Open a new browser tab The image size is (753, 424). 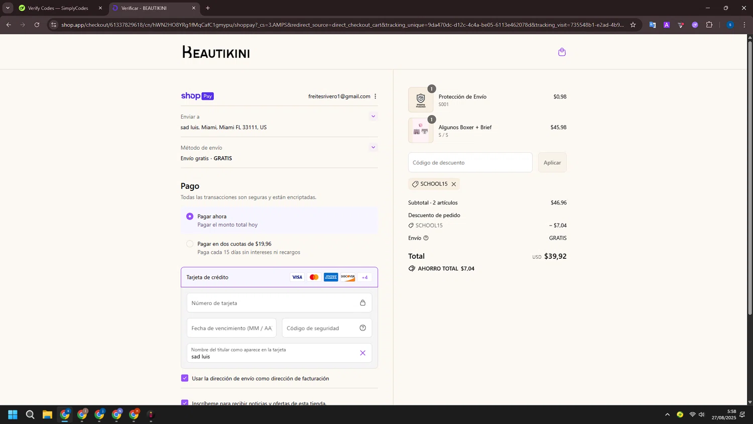(x=208, y=8)
